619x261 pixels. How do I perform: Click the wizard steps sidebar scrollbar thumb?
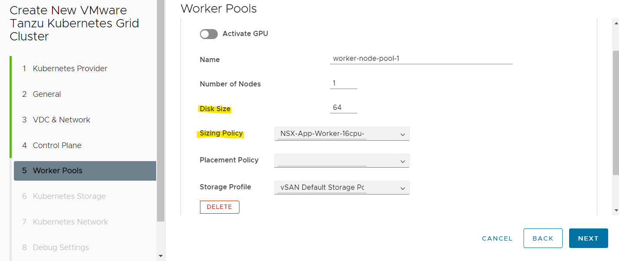point(161,111)
